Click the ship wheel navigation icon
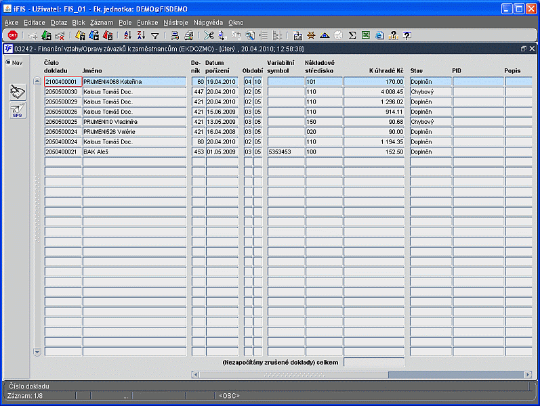This screenshot has width=540, height=406. 311,35
